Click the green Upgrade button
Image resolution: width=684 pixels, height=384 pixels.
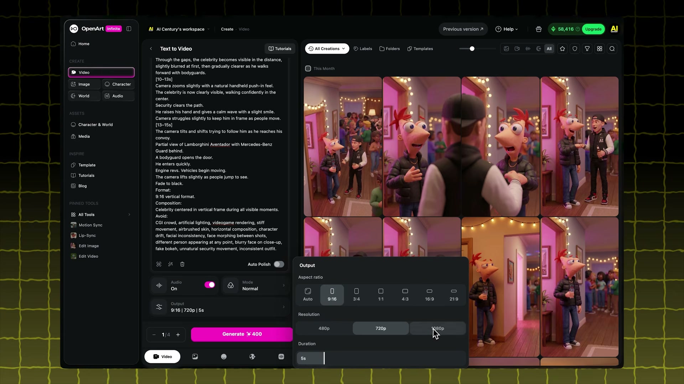pyautogui.click(x=593, y=29)
